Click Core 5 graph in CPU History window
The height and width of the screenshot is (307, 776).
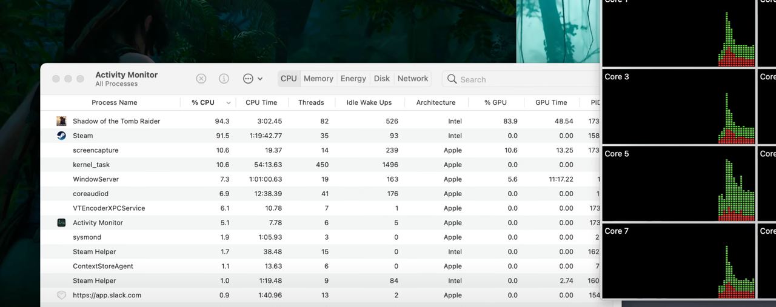tap(679, 183)
